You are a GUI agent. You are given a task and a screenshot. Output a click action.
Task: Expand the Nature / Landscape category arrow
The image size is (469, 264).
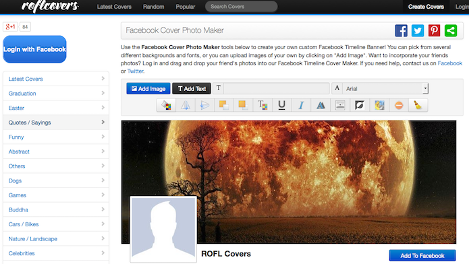tap(103, 238)
